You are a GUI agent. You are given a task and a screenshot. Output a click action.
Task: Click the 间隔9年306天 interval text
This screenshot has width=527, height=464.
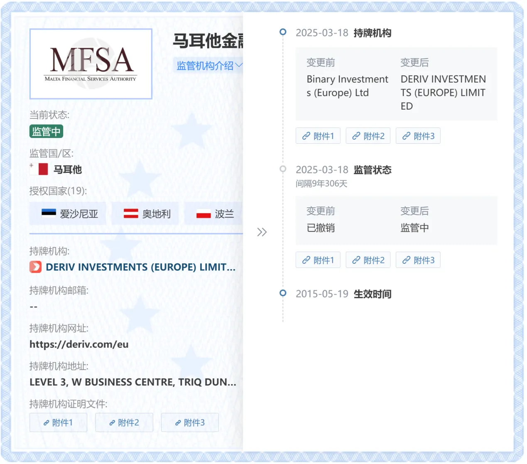point(321,184)
